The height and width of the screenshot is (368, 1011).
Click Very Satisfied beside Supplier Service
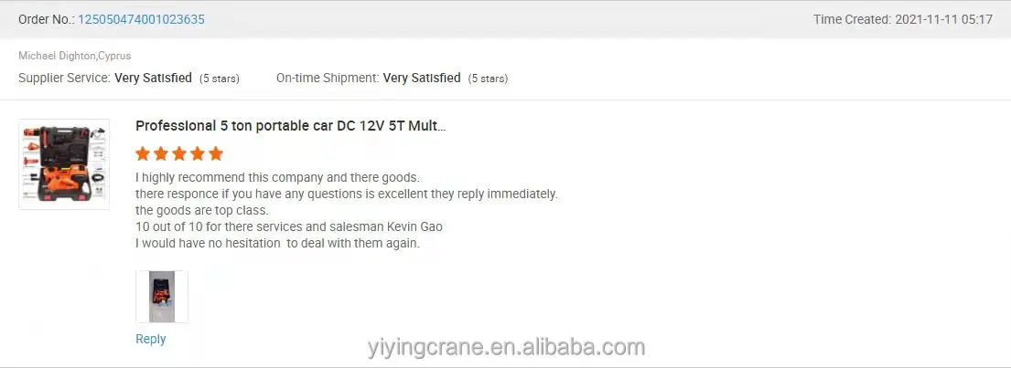(154, 78)
